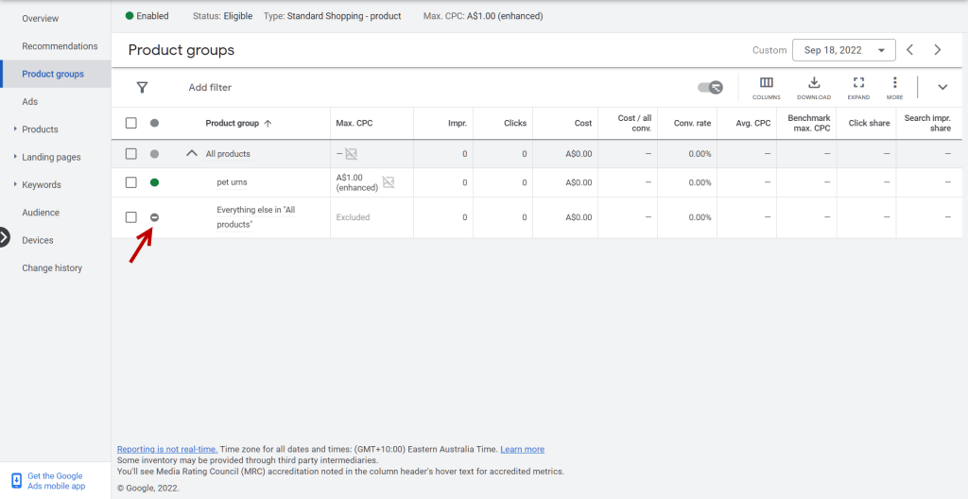This screenshot has width=968, height=499.
Task: Open the Sep 18, 2022 date dropdown
Action: tap(844, 50)
